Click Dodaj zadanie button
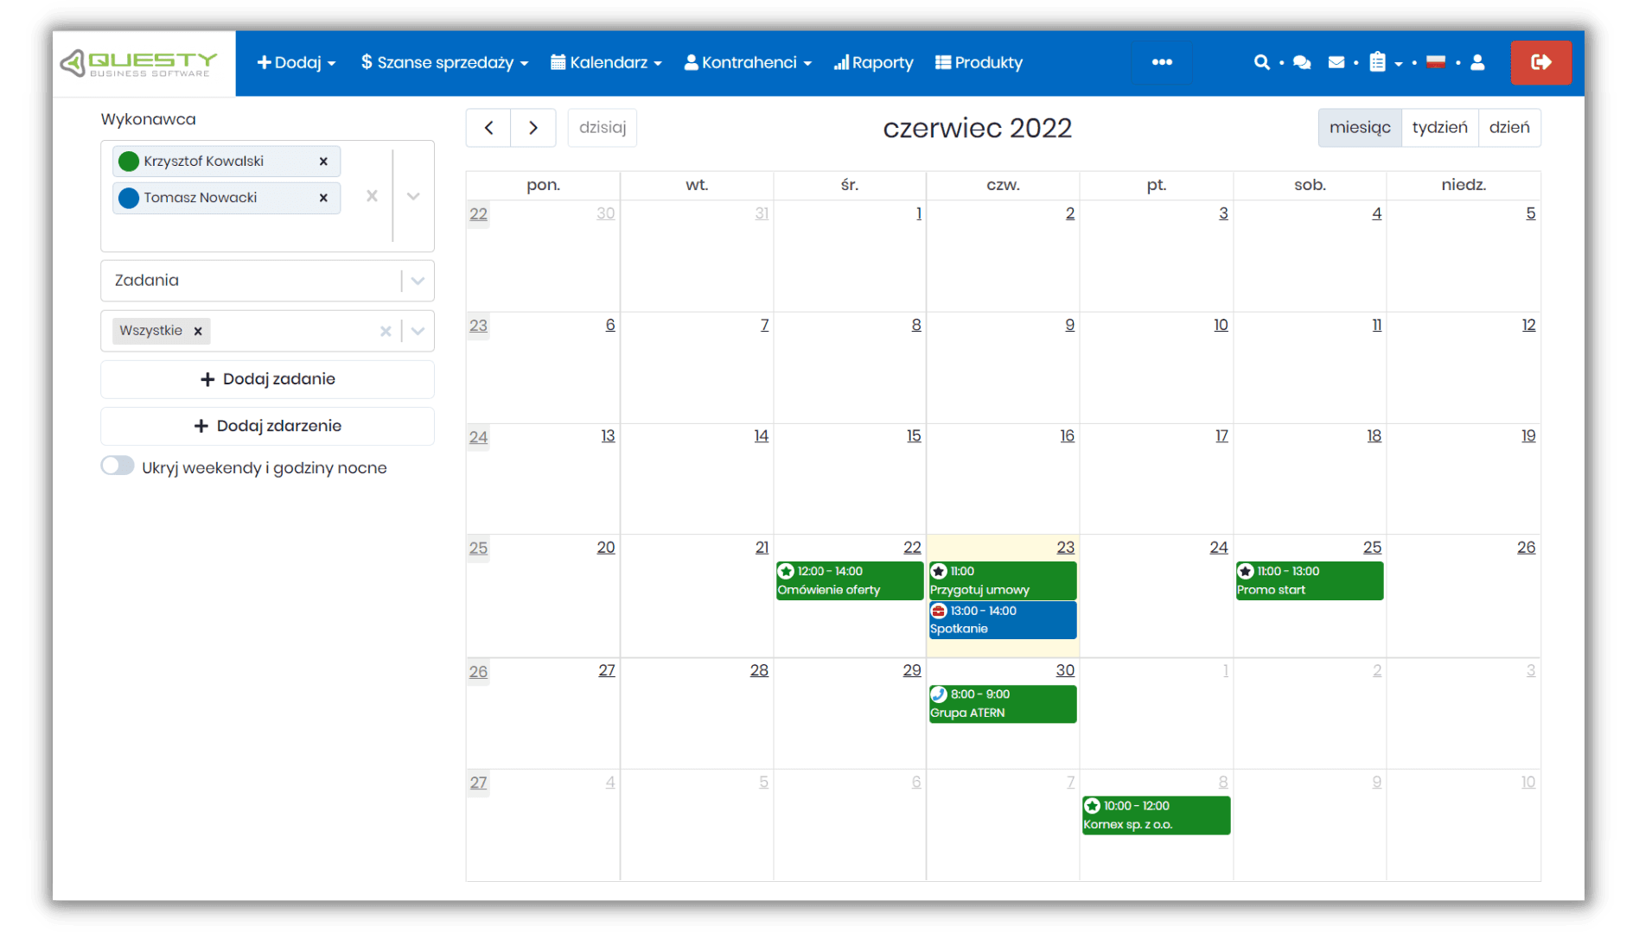 click(267, 379)
